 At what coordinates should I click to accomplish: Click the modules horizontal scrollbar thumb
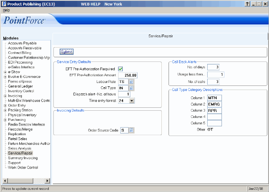click(x=21, y=181)
